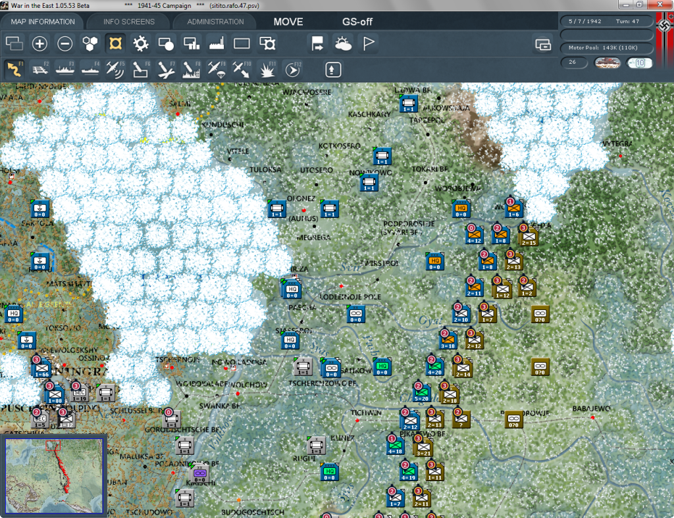
Task: Click the WYTEGRA town label
Action: [617, 143]
